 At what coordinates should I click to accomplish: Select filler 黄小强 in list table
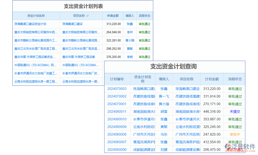[130, 40]
